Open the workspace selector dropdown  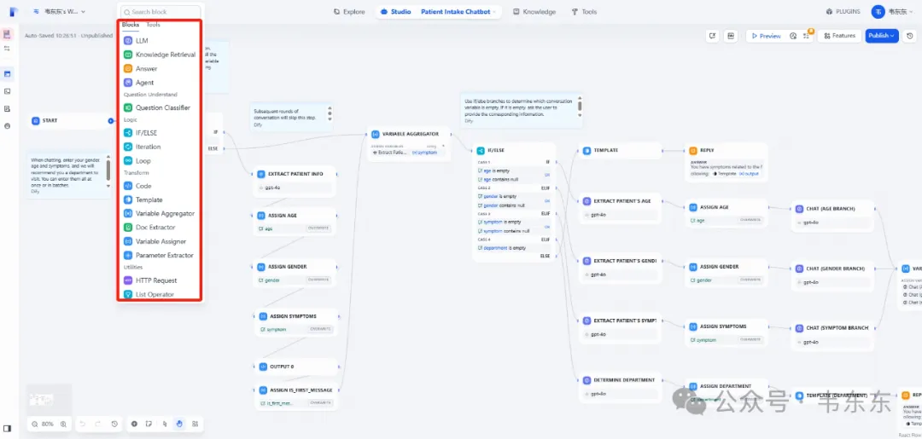tap(59, 12)
